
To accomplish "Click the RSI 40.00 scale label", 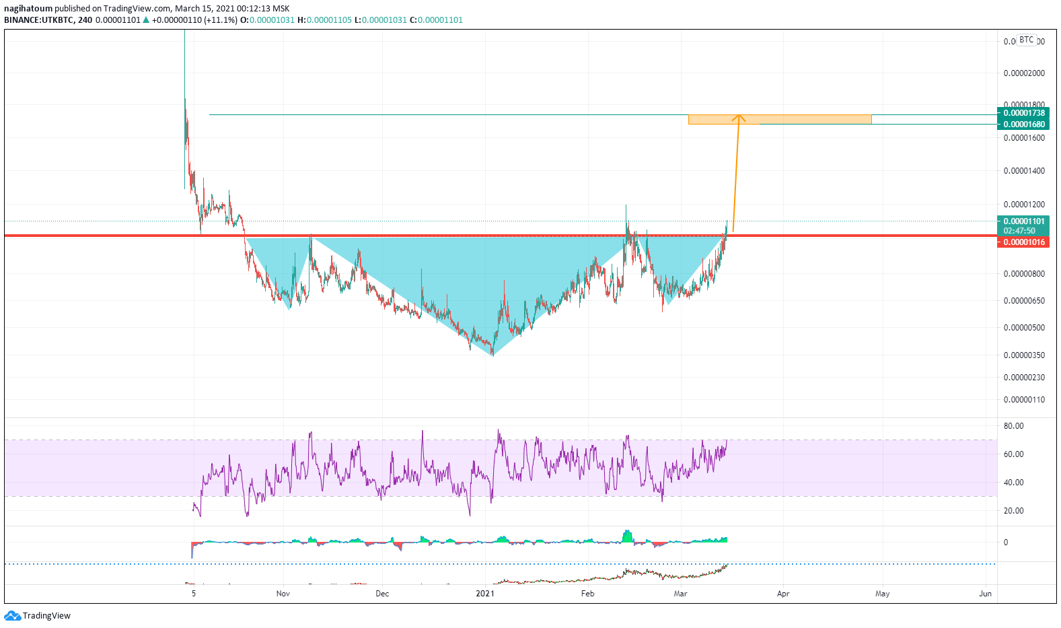I will [1013, 483].
